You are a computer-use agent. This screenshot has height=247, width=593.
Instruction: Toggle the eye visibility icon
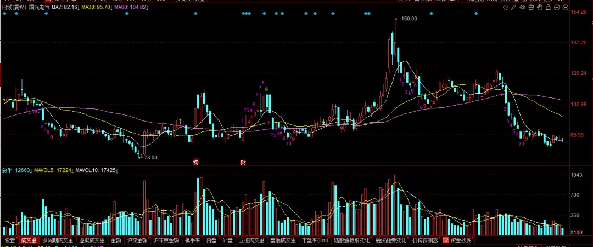(x=523, y=7)
